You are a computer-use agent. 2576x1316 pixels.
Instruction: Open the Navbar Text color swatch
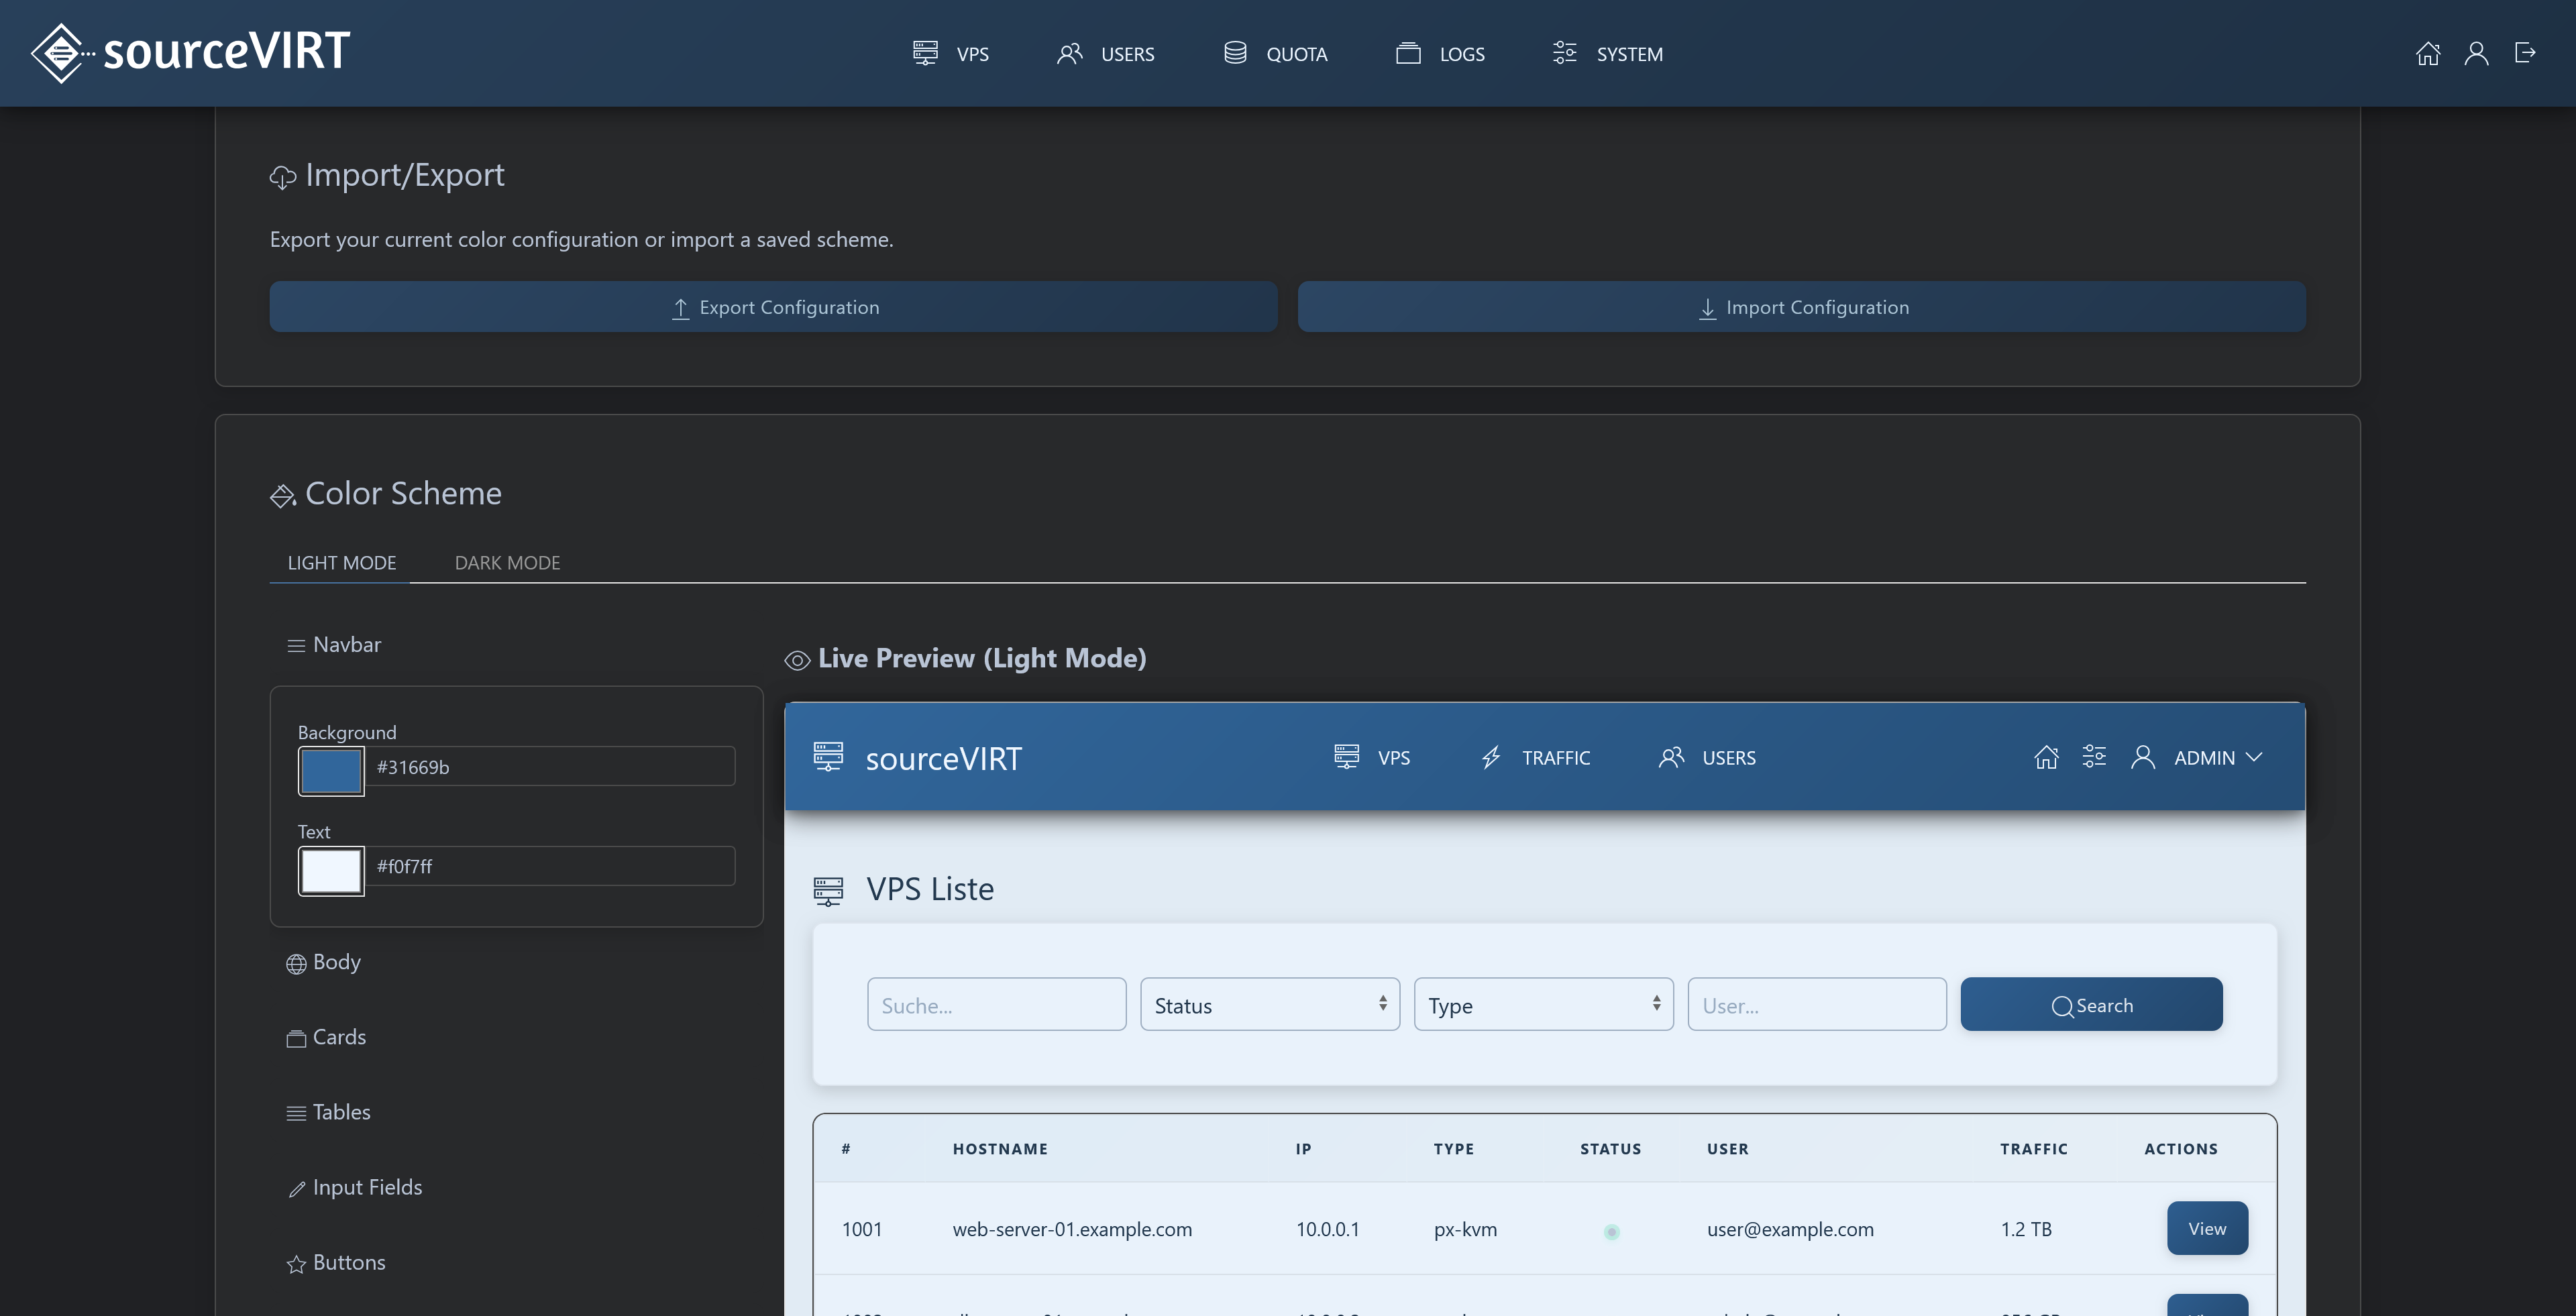tap(331, 871)
